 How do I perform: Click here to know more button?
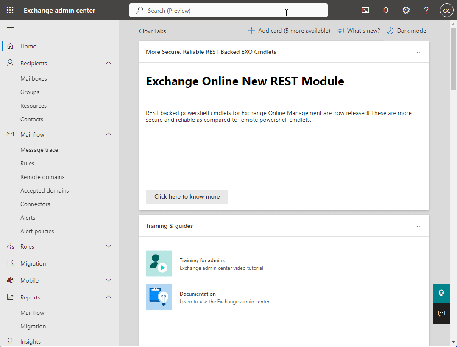[187, 196]
